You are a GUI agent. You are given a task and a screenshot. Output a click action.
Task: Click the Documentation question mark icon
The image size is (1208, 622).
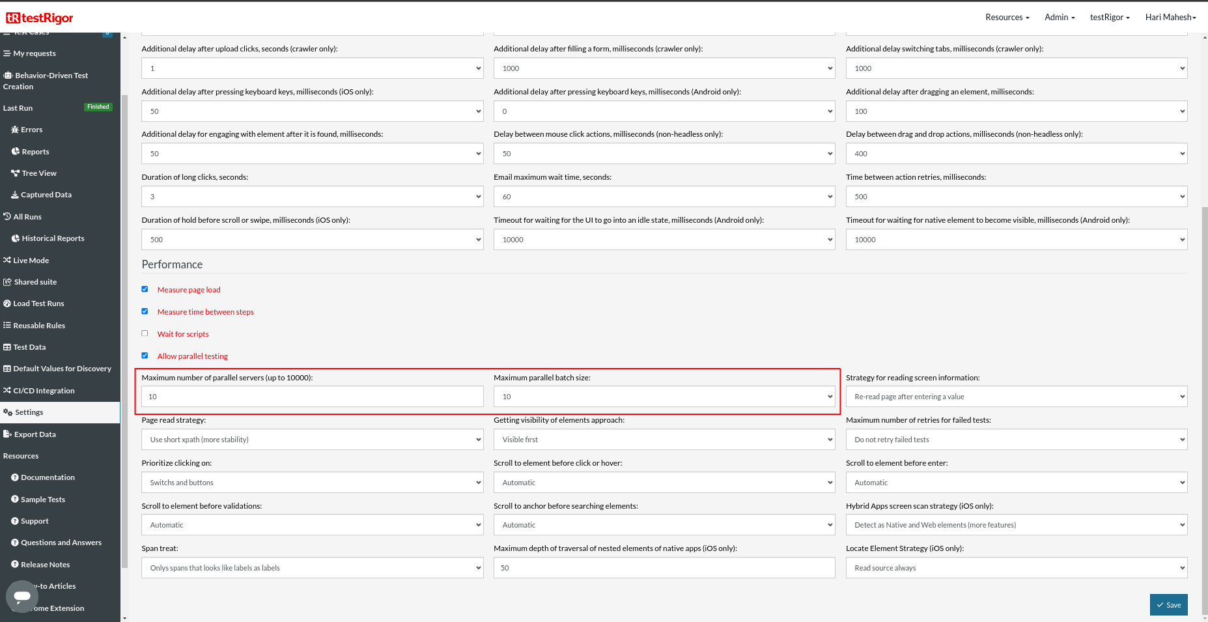point(15,477)
